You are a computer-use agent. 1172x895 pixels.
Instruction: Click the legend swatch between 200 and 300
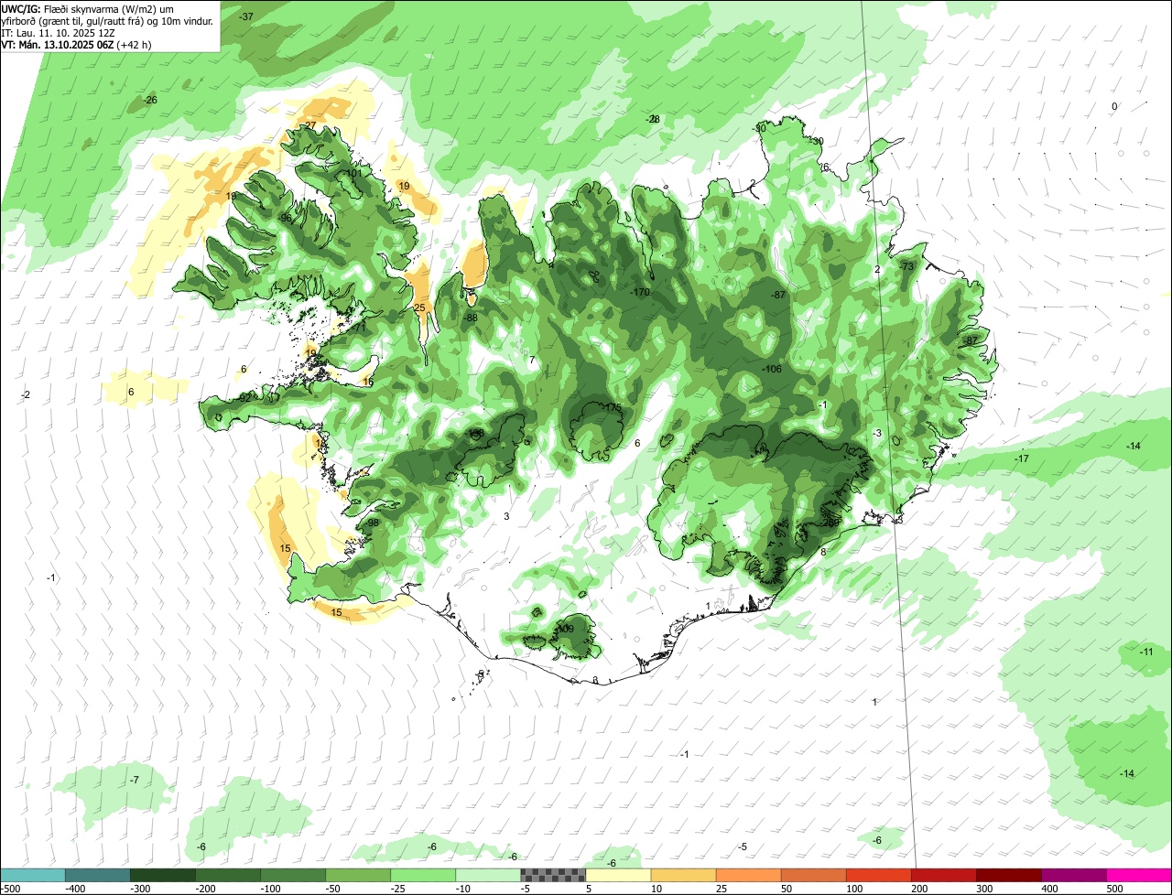pyautogui.click(x=943, y=875)
